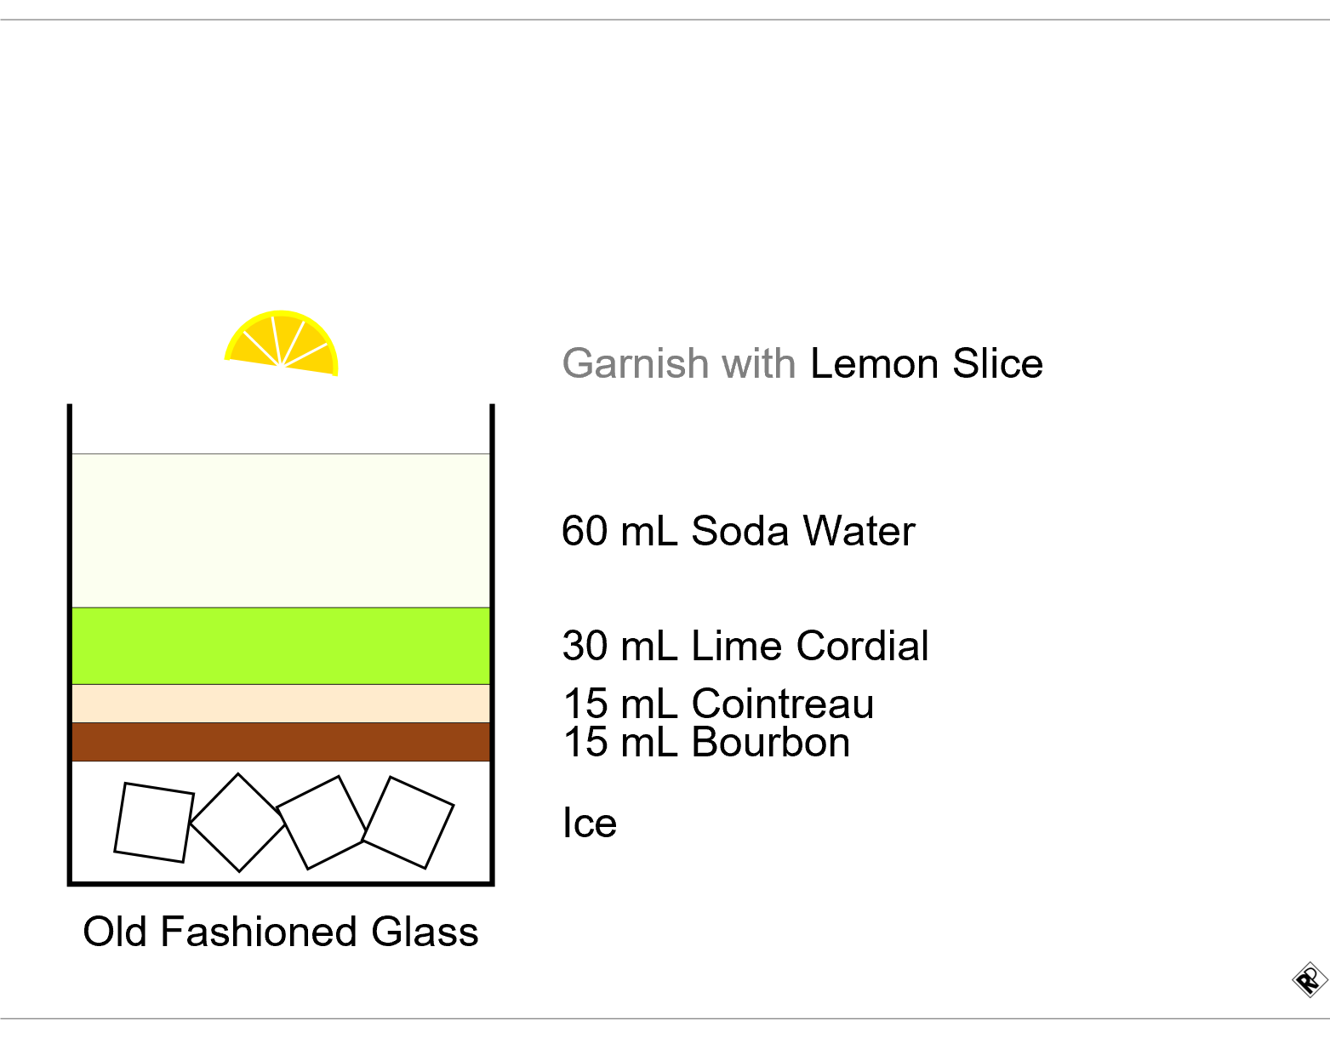Click the Lemon Slice text
The width and height of the screenshot is (1330, 1038).
click(927, 364)
